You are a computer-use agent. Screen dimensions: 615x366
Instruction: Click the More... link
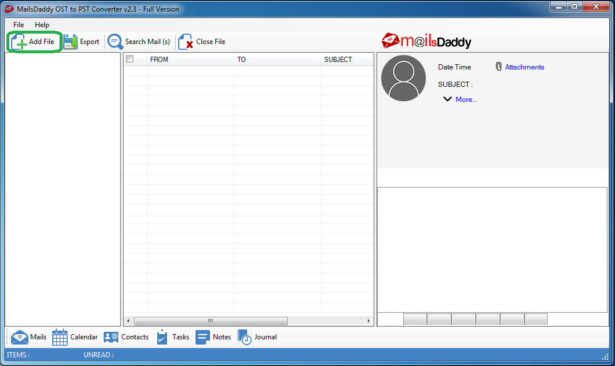coord(466,100)
